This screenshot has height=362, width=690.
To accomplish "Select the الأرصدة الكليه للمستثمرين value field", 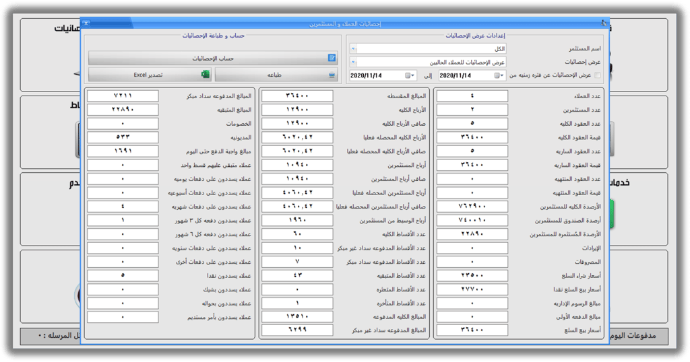I will 472,206.
